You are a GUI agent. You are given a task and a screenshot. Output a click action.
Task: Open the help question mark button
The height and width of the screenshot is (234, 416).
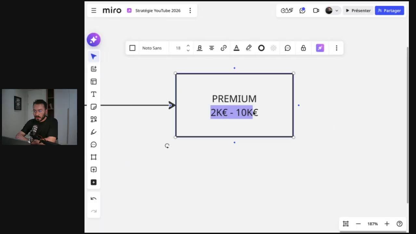pos(400,224)
